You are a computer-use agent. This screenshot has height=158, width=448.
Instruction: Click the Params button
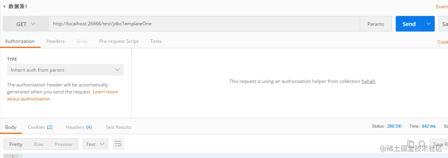point(375,24)
